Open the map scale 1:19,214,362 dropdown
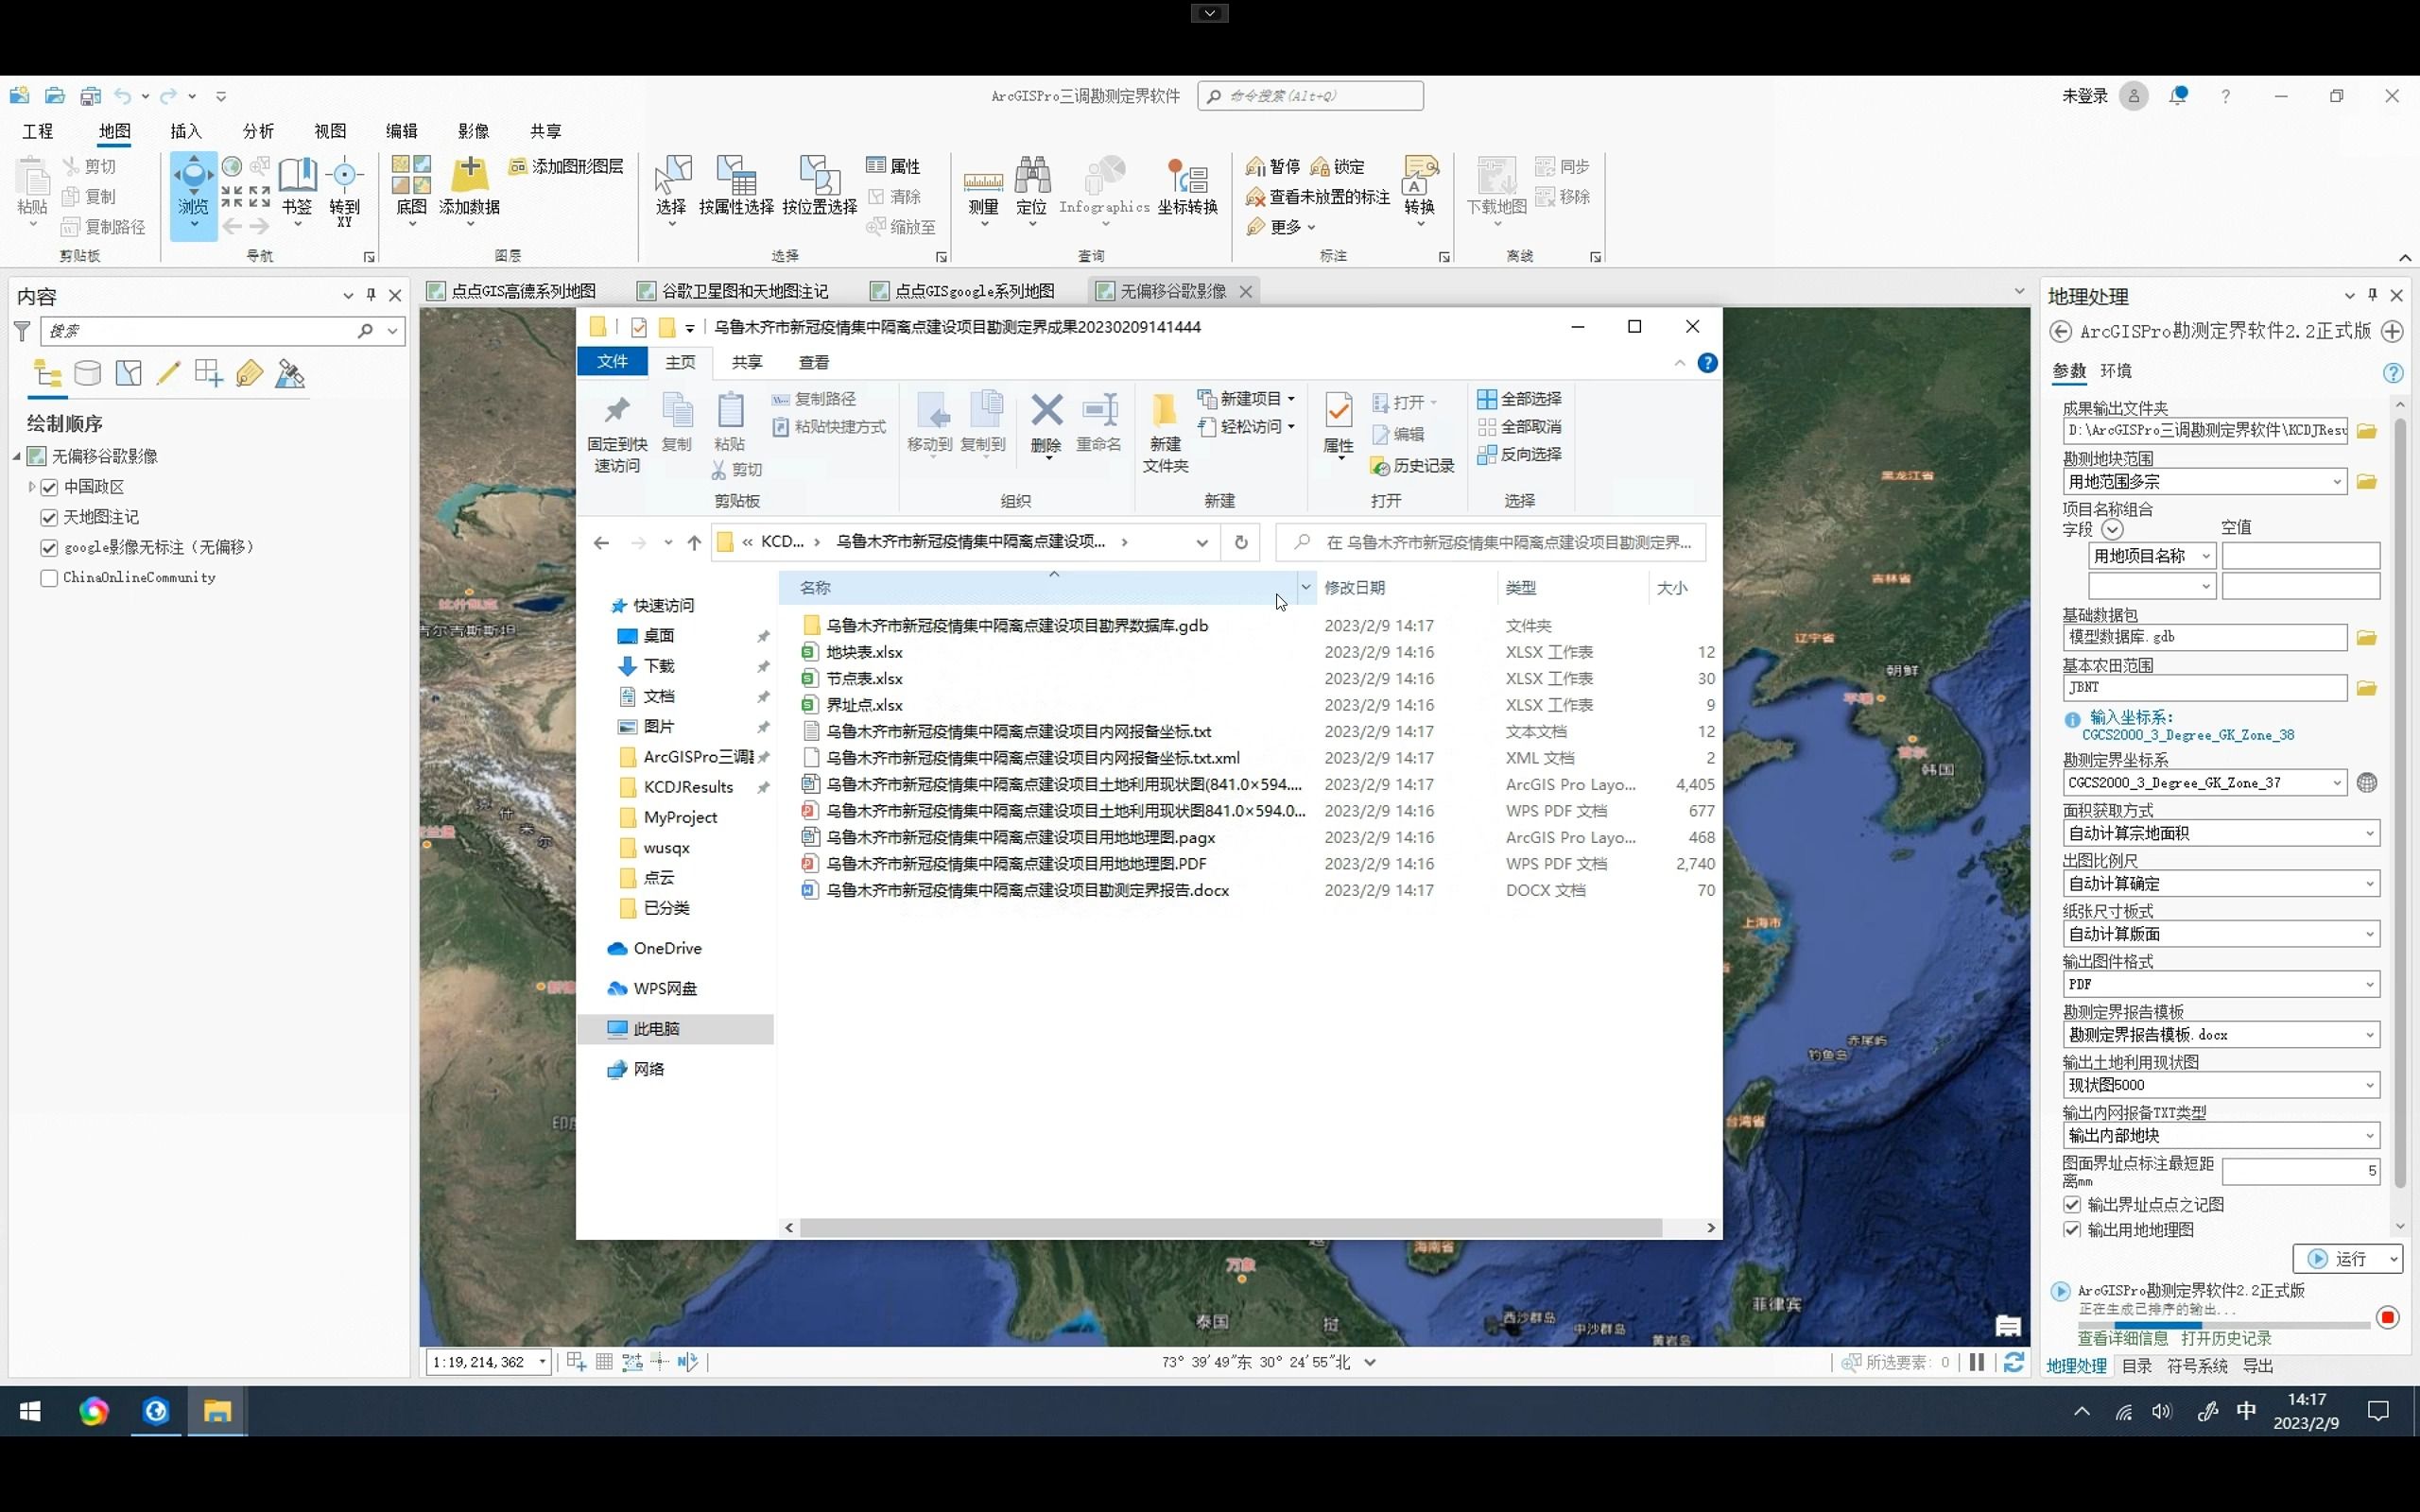This screenshot has width=2420, height=1512. (542, 1362)
